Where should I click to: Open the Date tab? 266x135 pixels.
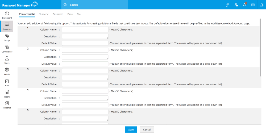(x=70, y=14)
